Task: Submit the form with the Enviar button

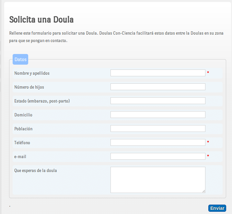Action: pos(217,208)
